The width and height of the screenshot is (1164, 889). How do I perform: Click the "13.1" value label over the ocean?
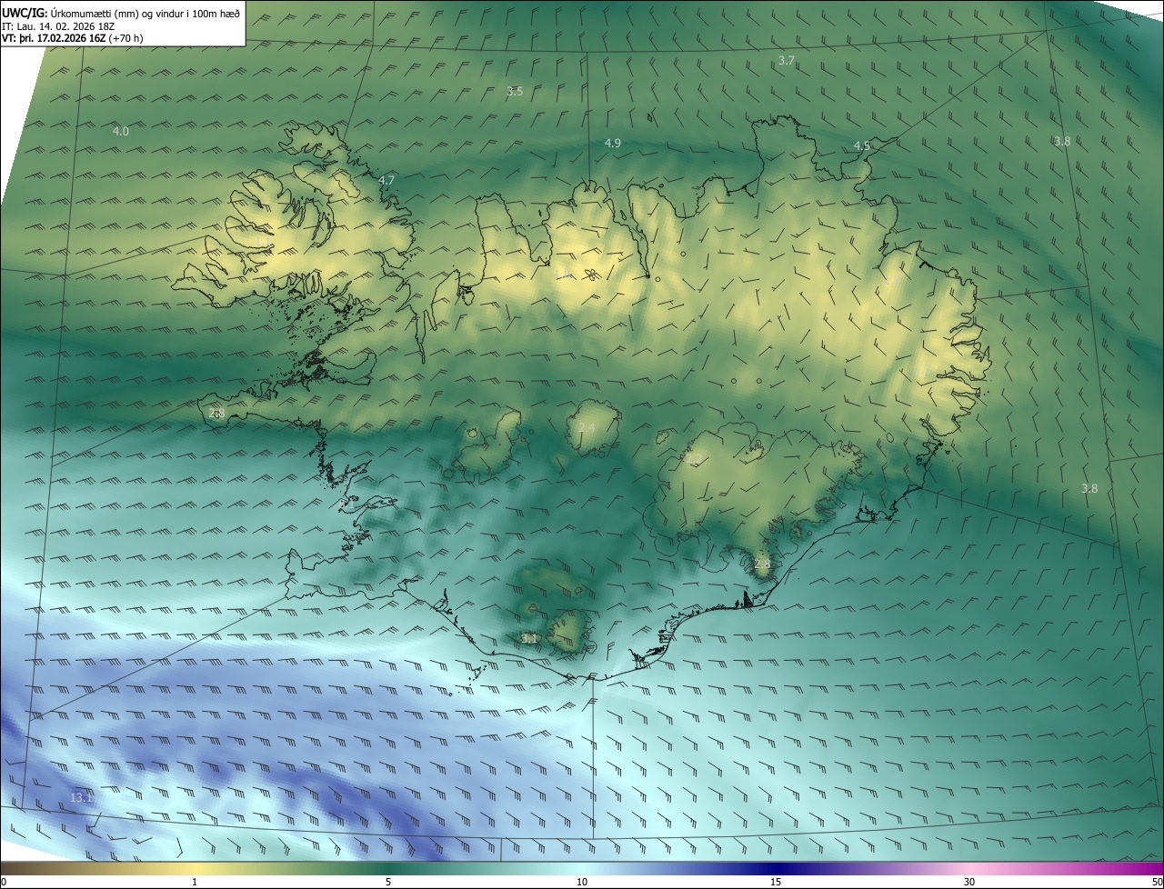[81, 798]
